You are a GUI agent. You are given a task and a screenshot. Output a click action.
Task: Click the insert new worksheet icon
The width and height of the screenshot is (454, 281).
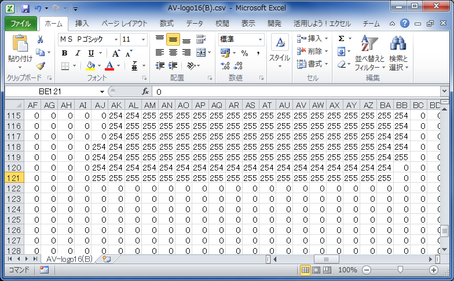pos(107,259)
